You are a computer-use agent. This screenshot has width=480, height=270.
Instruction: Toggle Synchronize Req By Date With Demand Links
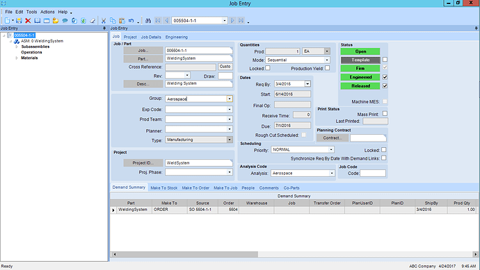(383, 158)
